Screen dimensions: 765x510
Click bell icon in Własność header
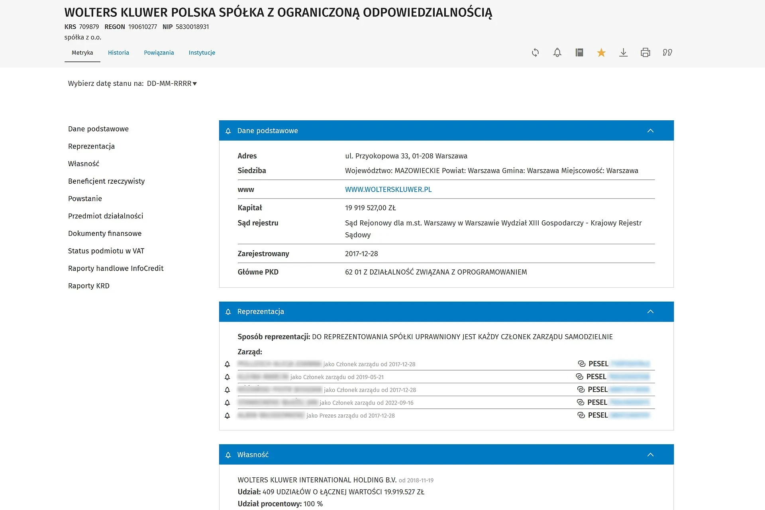(x=228, y=455)
